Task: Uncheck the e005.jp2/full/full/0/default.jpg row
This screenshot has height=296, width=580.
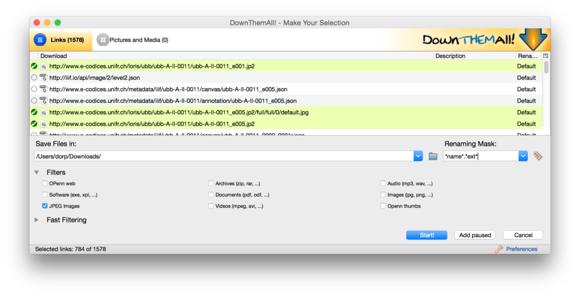Action: pyautogui.click(x=34, y=112)
